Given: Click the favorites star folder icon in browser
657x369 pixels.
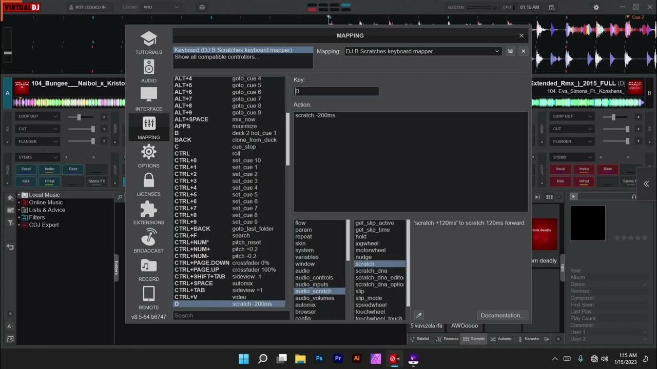Looking at the screenshot, I should pos(10,197).
